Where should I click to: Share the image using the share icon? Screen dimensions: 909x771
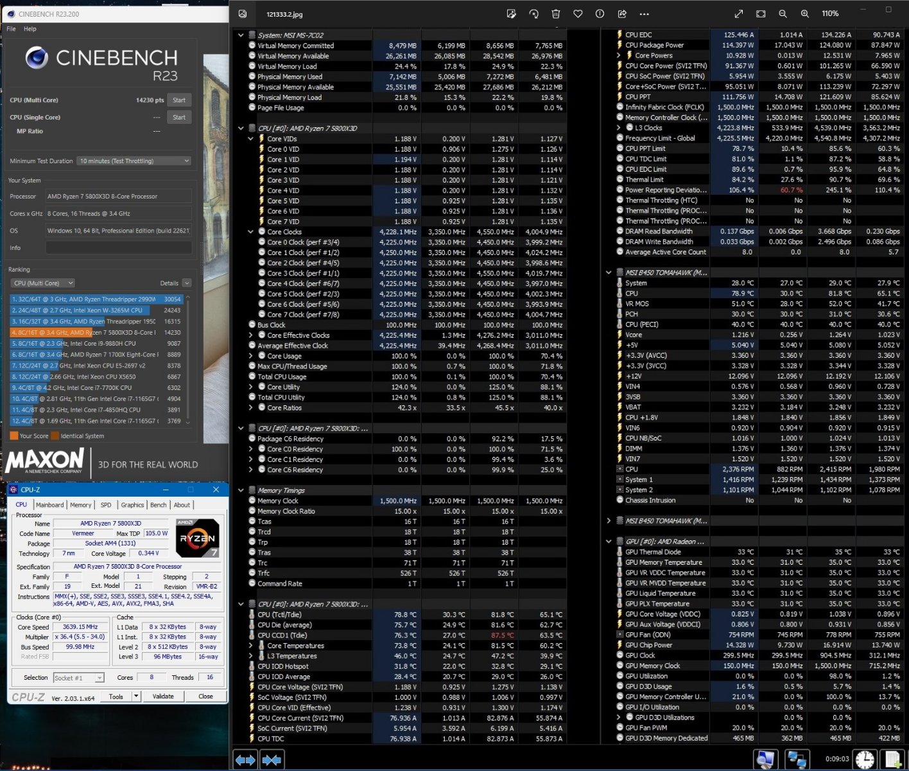click(622, 13)
